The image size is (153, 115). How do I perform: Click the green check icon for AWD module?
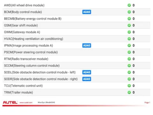click(x=129, y=5)
